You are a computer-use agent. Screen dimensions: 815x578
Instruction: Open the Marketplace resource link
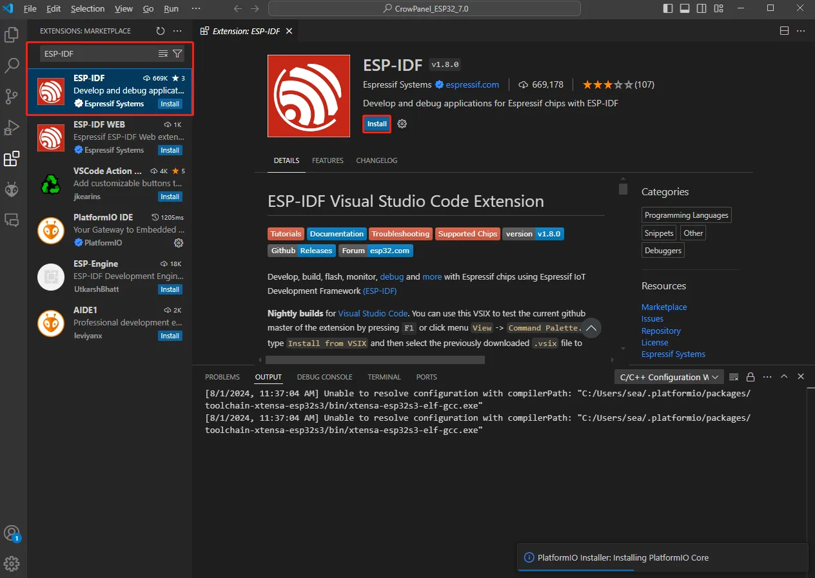click(664, 307)
